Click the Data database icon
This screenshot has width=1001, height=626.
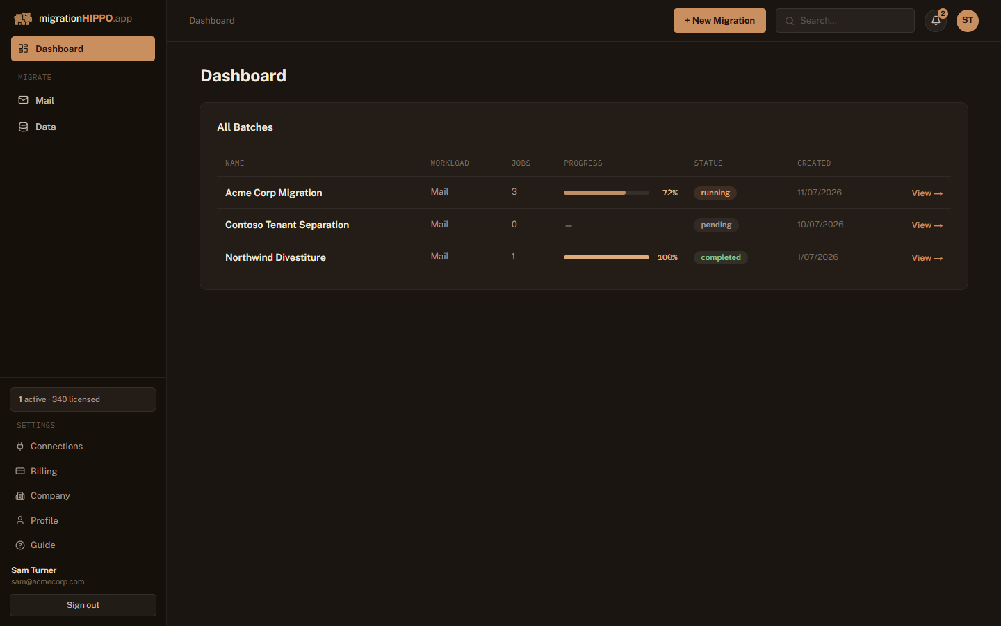point(23,127)
